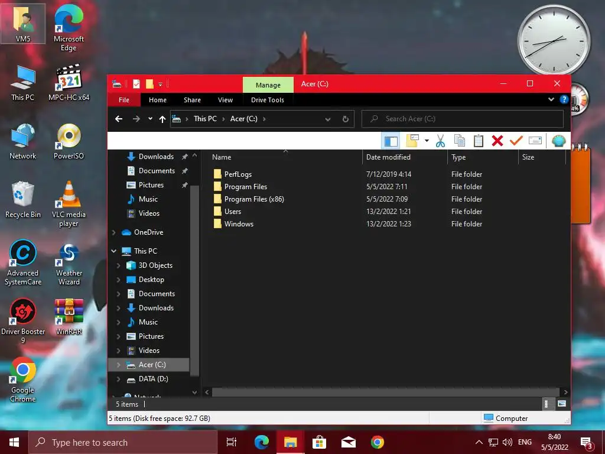Refresh the folder view
The width and height of the screenshot is (605, 454).
(345, 119)
